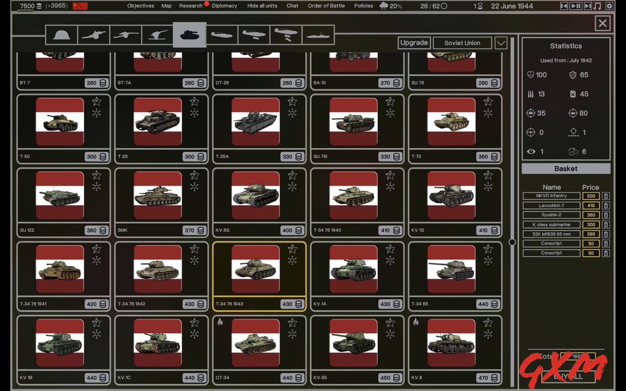This screenshot has height=391, width=626.
Task: Select the rightmost warship category icon
Action: pyautogui.click(x=318, y=35)
